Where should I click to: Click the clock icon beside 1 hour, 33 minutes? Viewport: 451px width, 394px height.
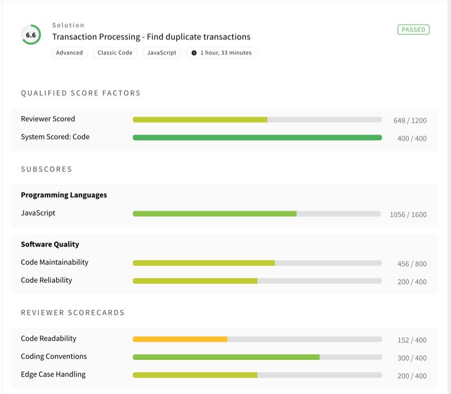click(194, 53)
